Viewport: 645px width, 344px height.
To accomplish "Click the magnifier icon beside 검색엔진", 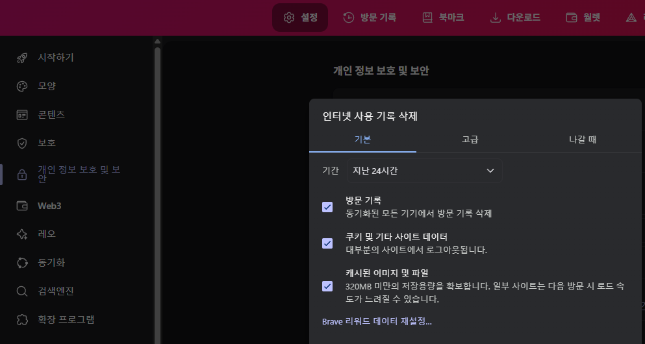I will 22,291.
